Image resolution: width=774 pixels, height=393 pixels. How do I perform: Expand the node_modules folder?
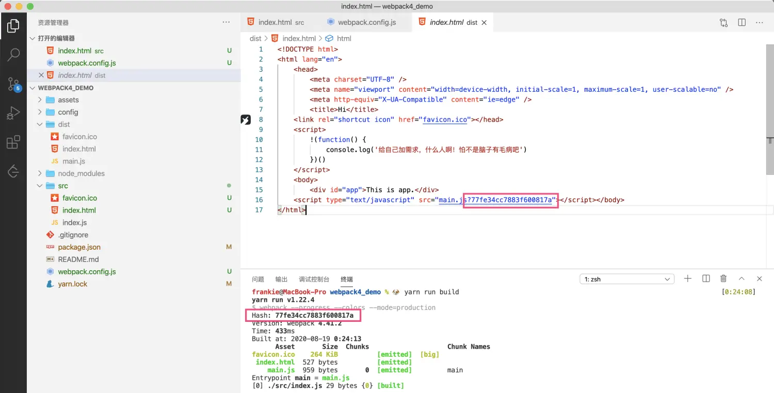click(x=81, y=174)
